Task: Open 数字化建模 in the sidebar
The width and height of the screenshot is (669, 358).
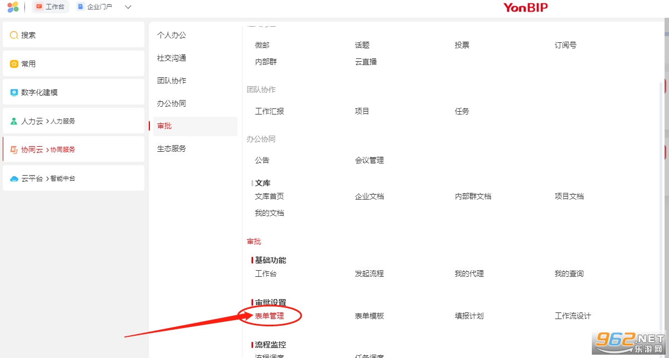Action: click(x=73, y=92)
